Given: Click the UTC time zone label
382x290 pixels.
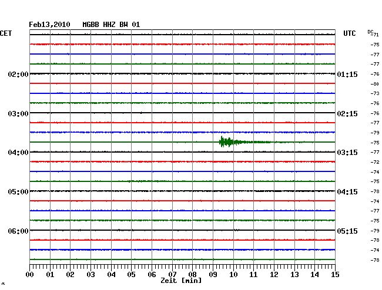Looking at the screenshot, I should coord(350,33).
